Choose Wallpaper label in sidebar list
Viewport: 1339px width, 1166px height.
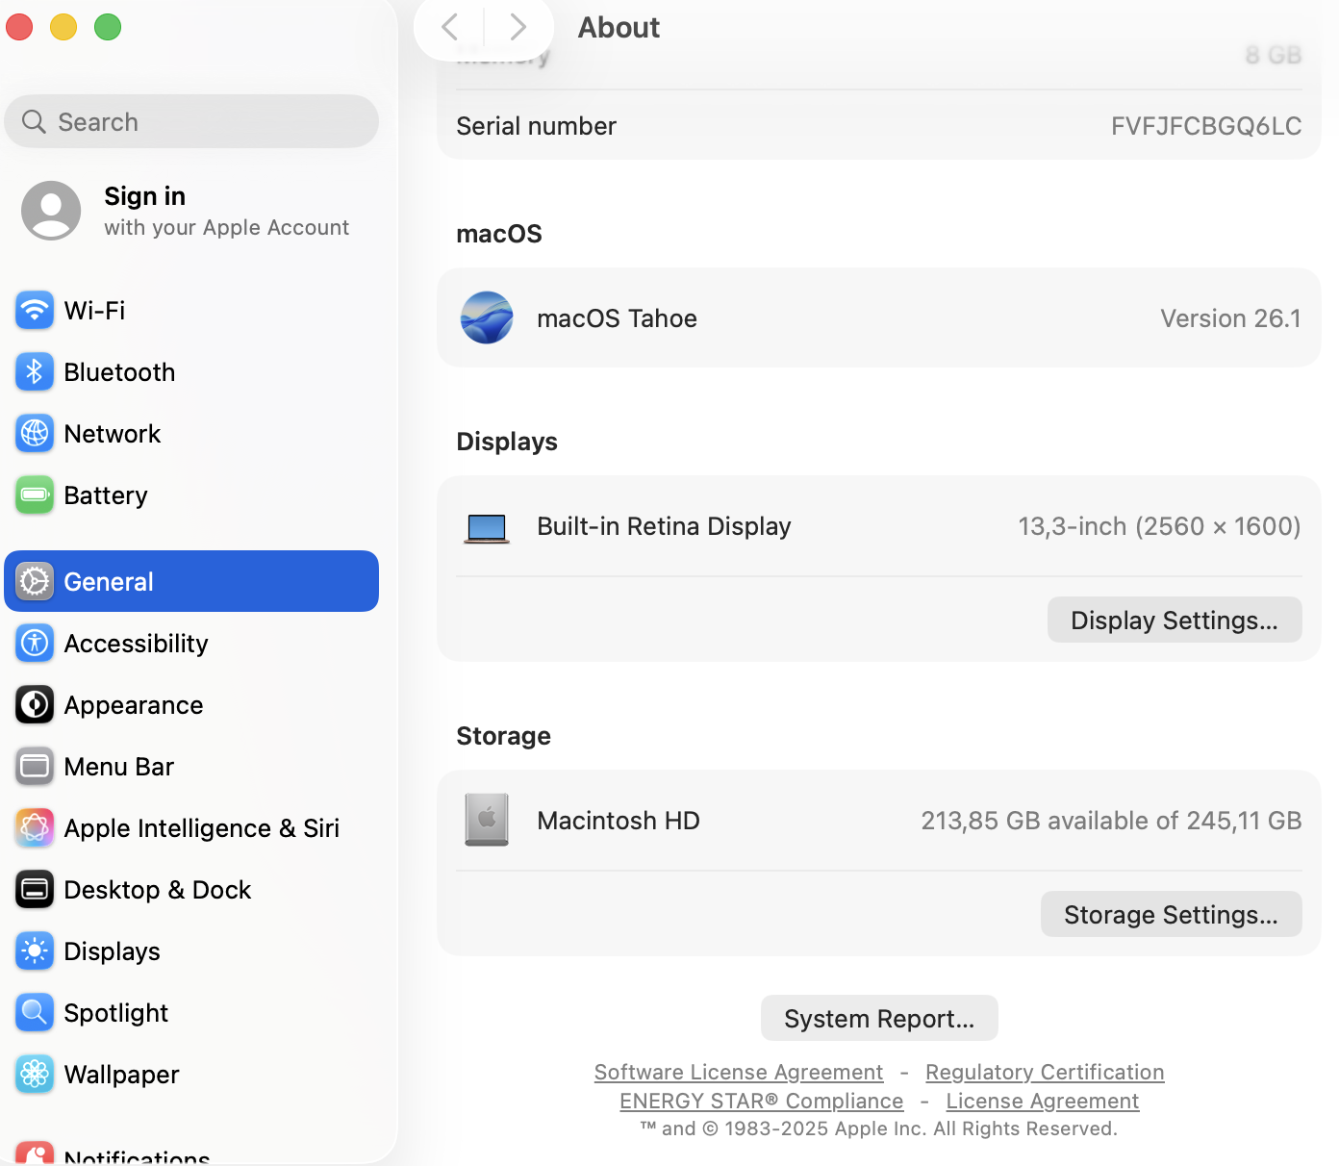(x=122, y=1075)
